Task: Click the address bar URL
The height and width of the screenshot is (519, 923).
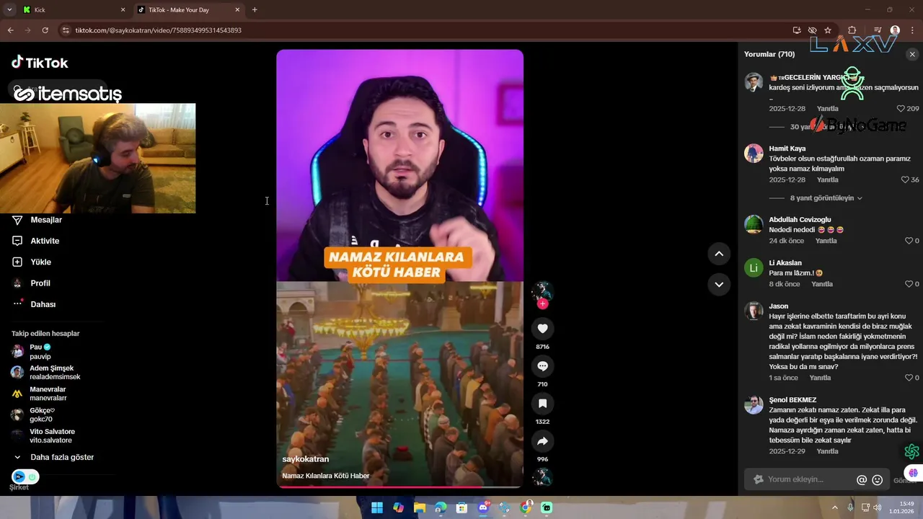Action: tap(159, 30)
